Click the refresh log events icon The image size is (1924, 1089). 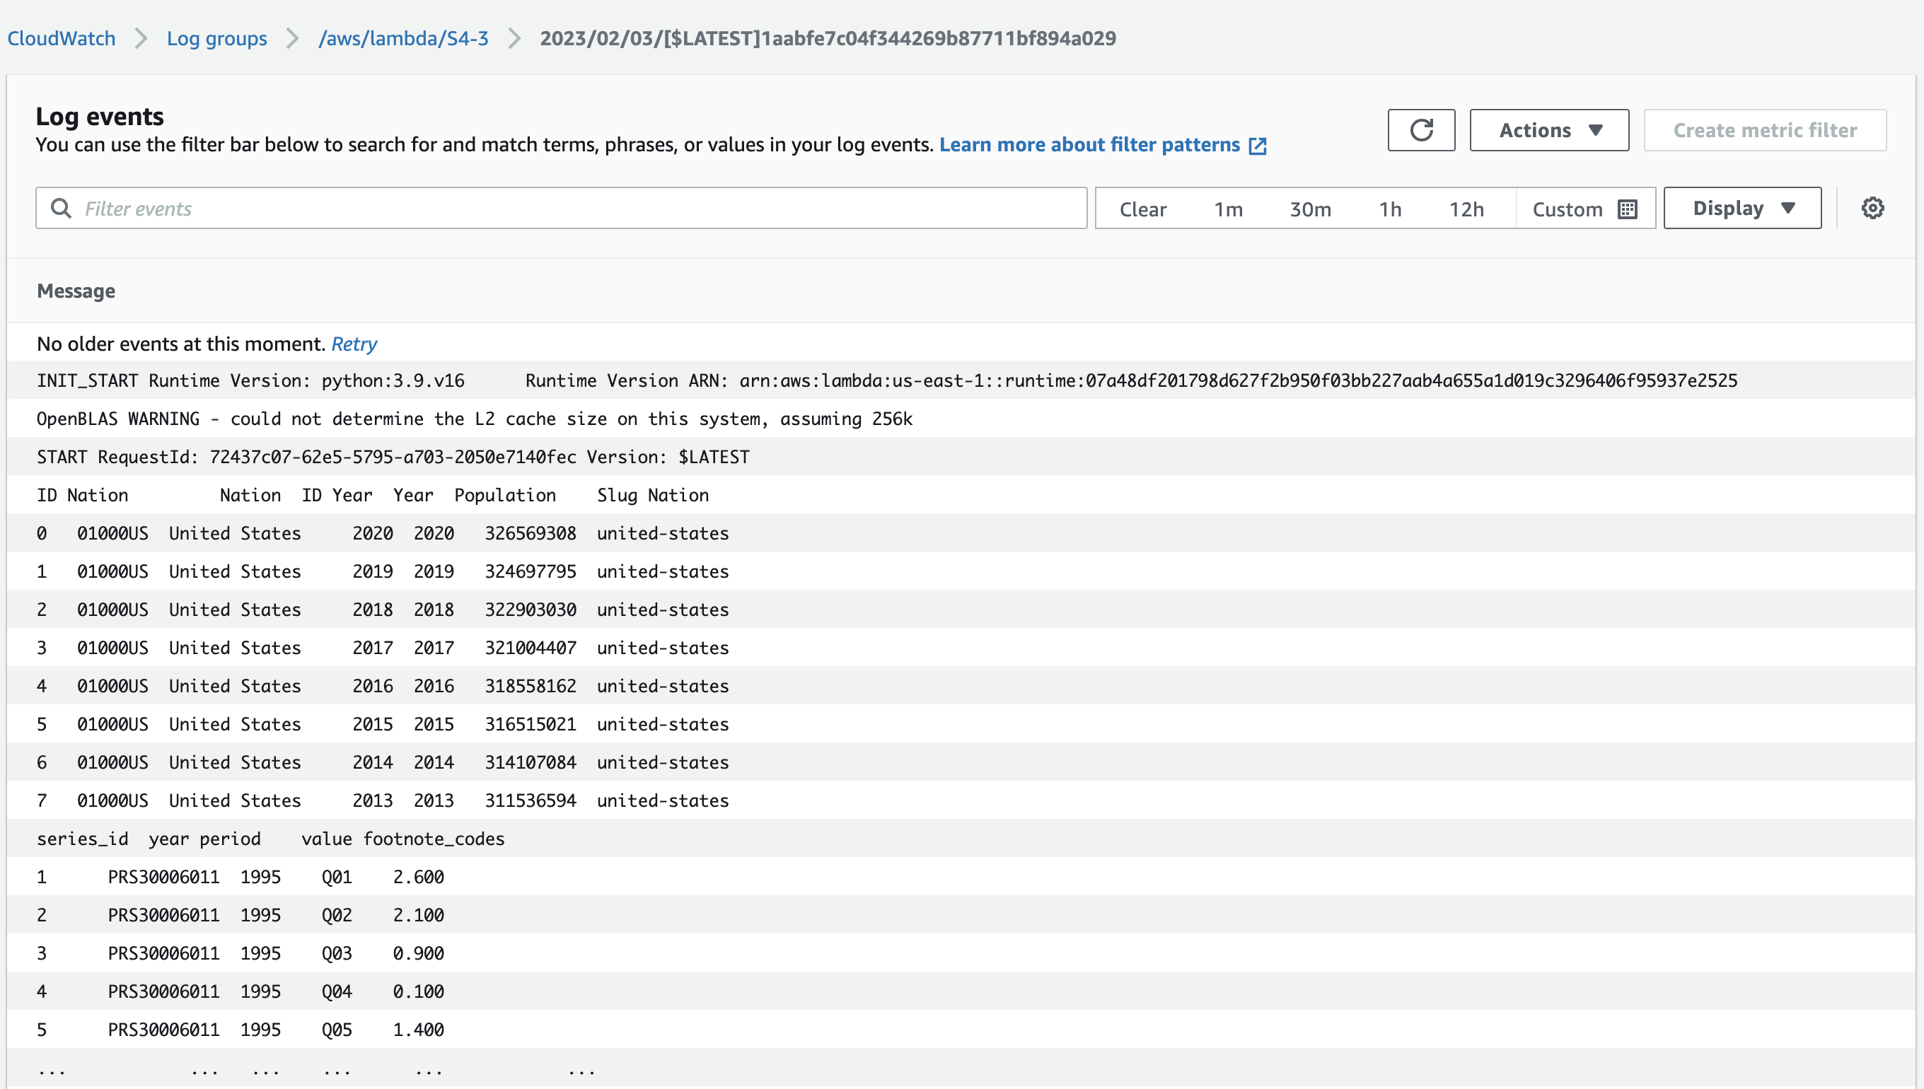(1420, 130)
